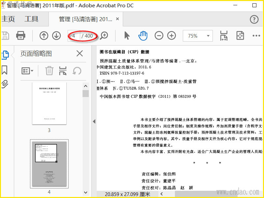Switch to the 工具 tab

31,19
